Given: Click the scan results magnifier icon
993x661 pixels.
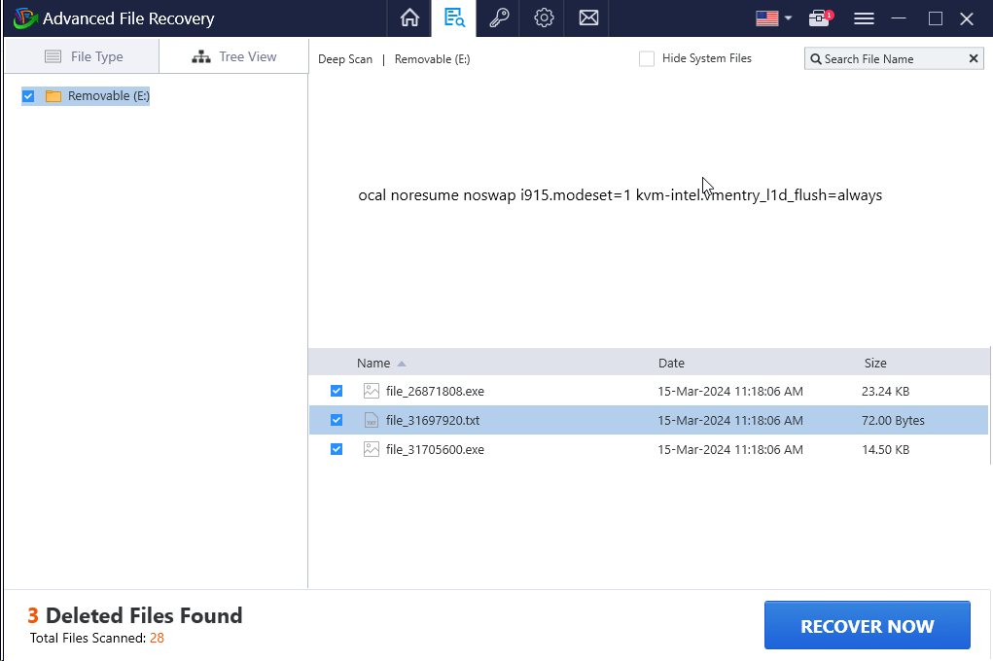Looking at the screenshot, I should pyautogui.click(x=454, y=18).
